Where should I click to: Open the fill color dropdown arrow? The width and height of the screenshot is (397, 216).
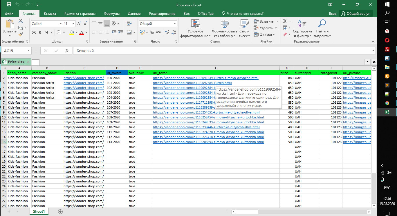pyautogui.click(x=76, y=32)
